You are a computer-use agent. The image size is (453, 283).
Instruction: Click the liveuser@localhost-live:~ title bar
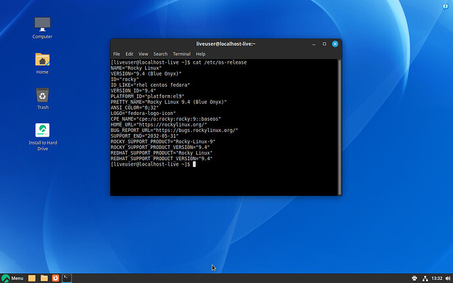(x=226, y=44)
